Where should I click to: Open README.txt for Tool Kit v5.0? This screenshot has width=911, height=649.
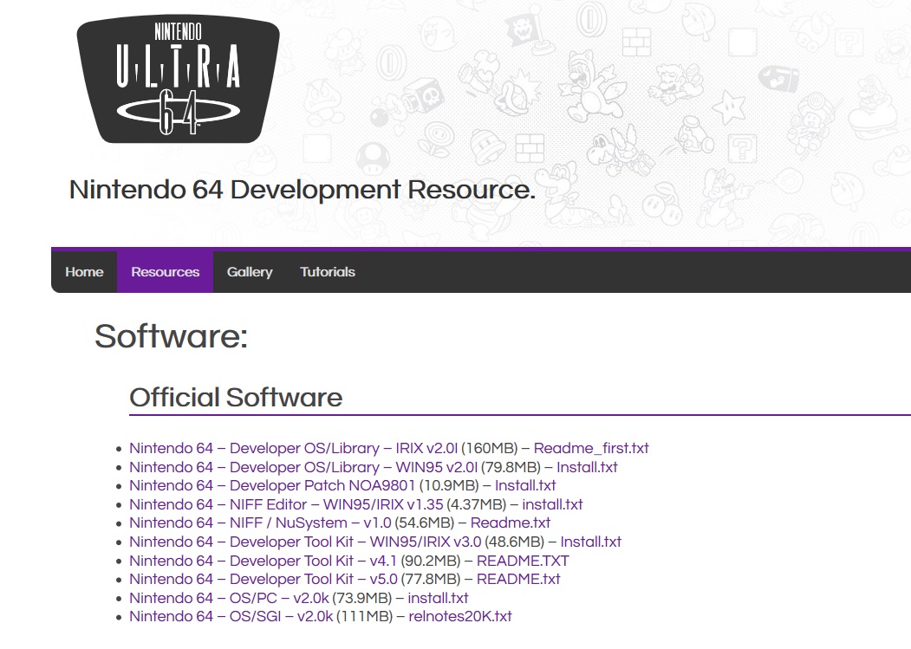(518, 580)
